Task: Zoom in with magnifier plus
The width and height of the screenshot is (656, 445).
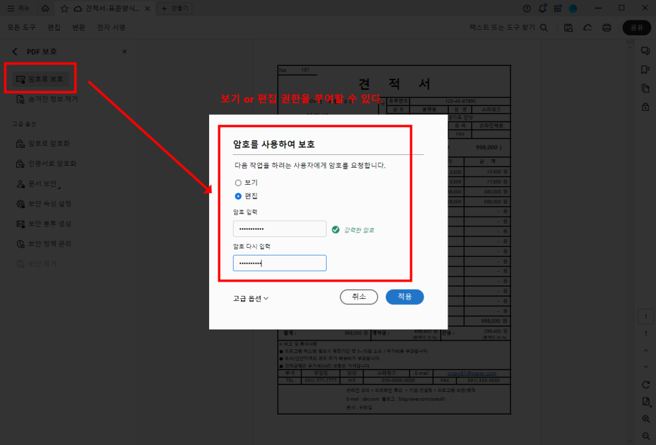Action: point(646,419)
